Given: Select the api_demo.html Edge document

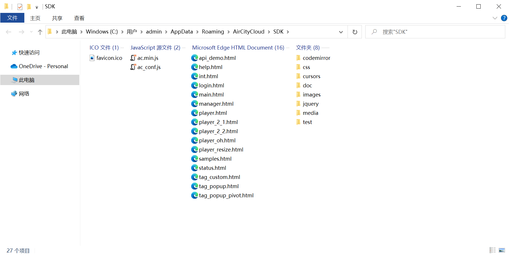Looking at the screenshot, I should pyautogui.click(x=214, y=58).
